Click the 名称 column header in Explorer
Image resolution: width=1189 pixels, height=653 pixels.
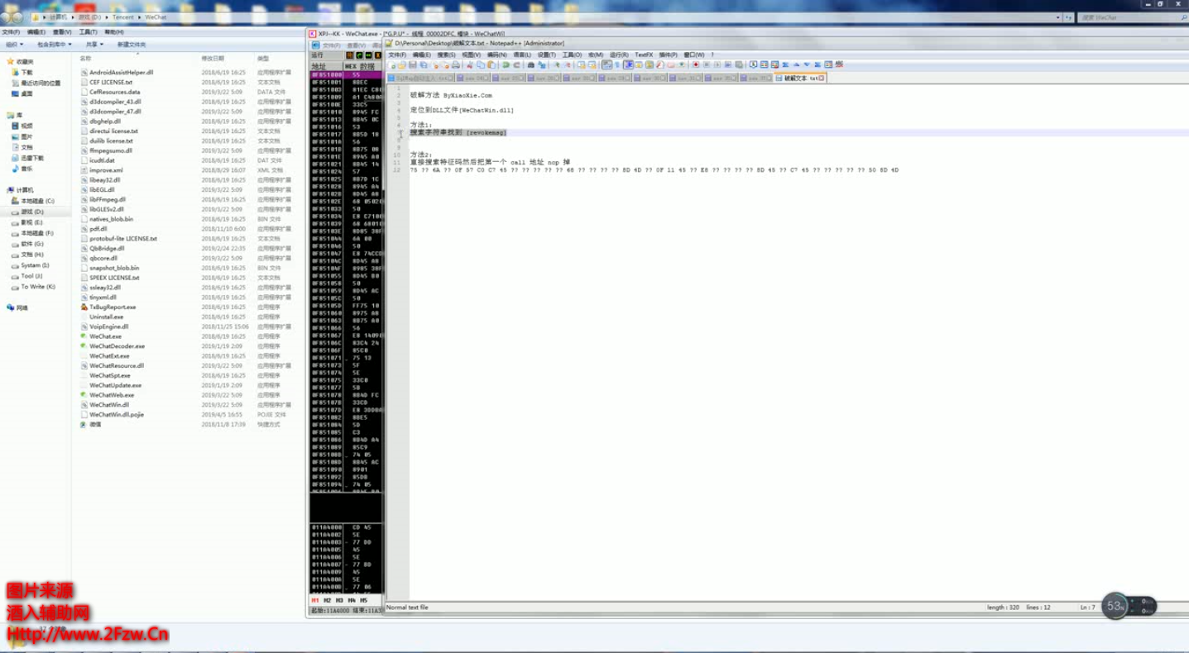[x=85, y=59]
